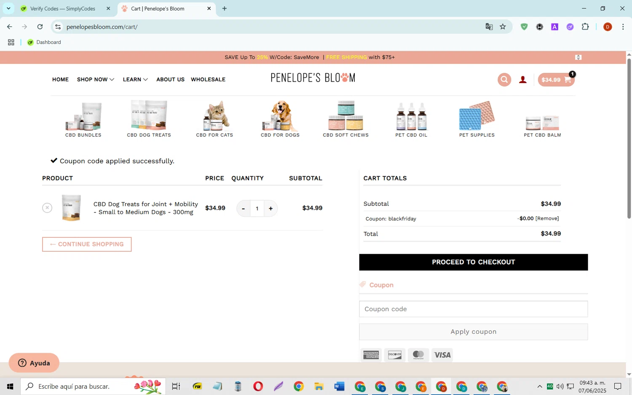Open the browser extensions puzzle icon
The height and width of the screenshot is (395, 632).
pos(585,27)
